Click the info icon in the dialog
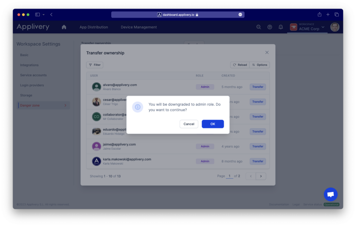Image resolution: width=356 pixels, height=226 pixels. pos(138,107)
